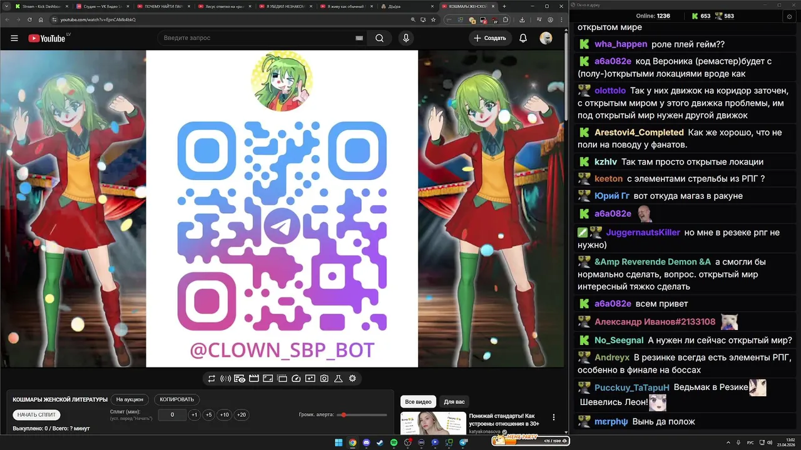Add +20 minutes to split
This screenshot has width=801, height=450.
[x=241, y=415]
